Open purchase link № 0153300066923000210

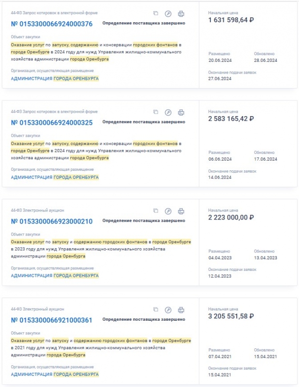[51, 221]
